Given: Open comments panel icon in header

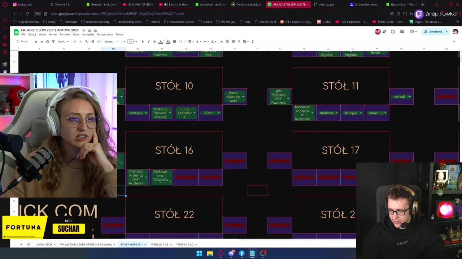Looking at the screenshot, I should [x=402, y=32].
